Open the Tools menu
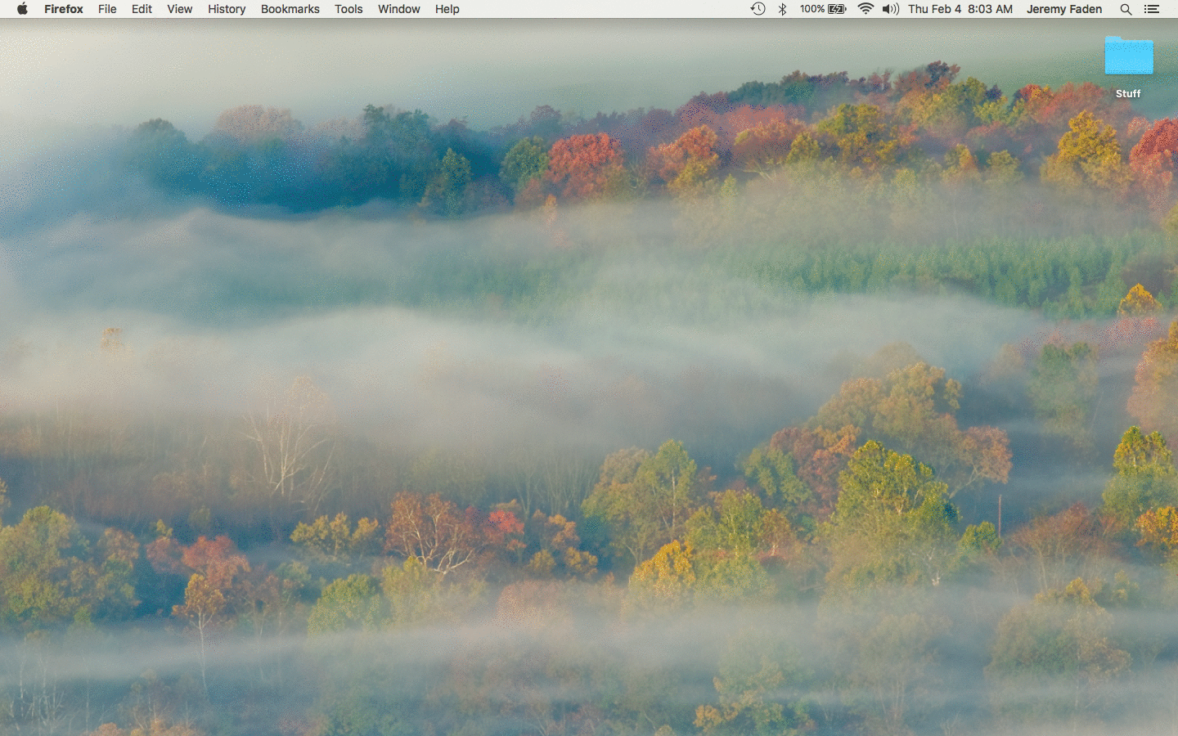The width and height of the screenshot is (1178, 736). (x=348, y=9)
